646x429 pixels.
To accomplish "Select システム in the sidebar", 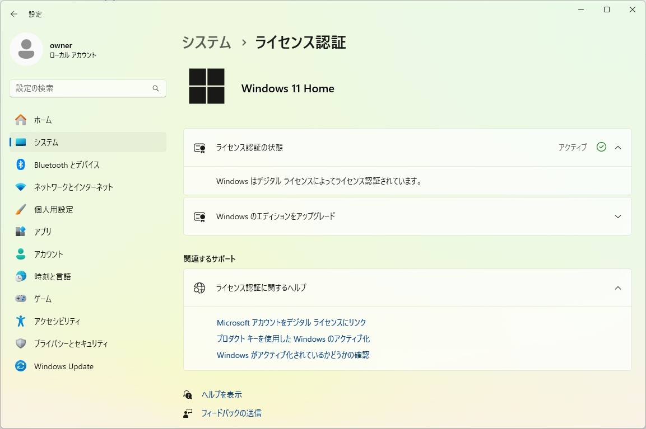I will (88, 142).
